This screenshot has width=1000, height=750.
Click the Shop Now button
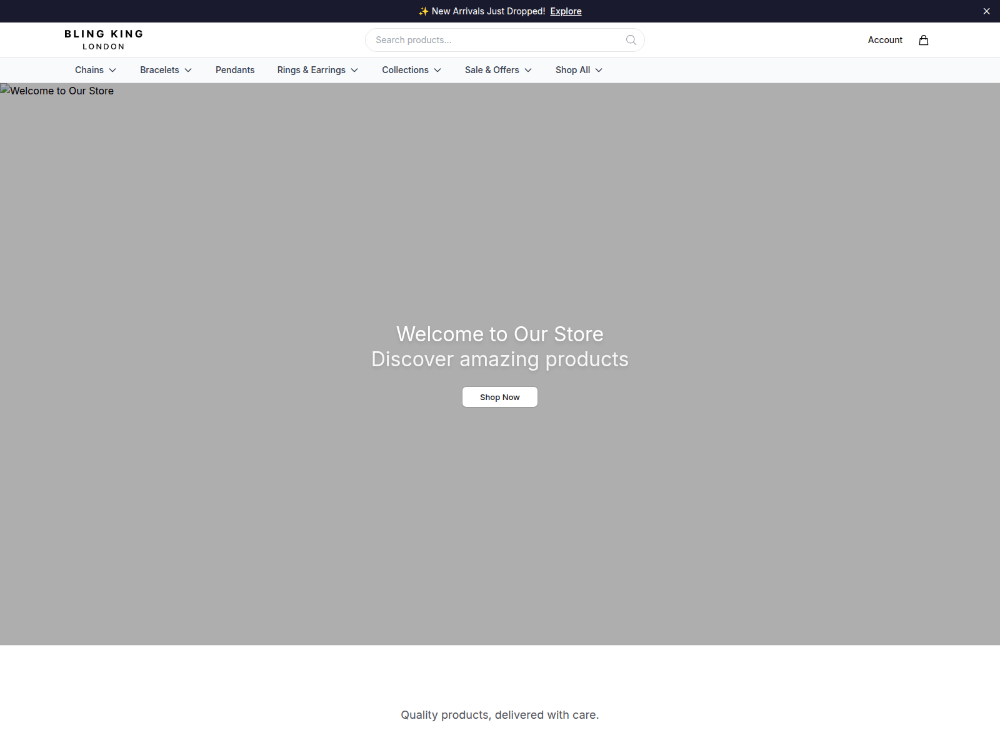pyautogui.click(x=500, y=397)
